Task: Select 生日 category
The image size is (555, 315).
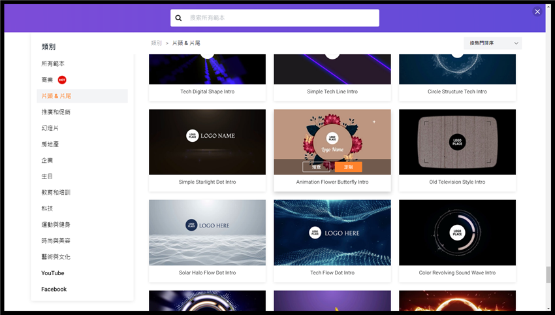Action: [x=47, y=176]
